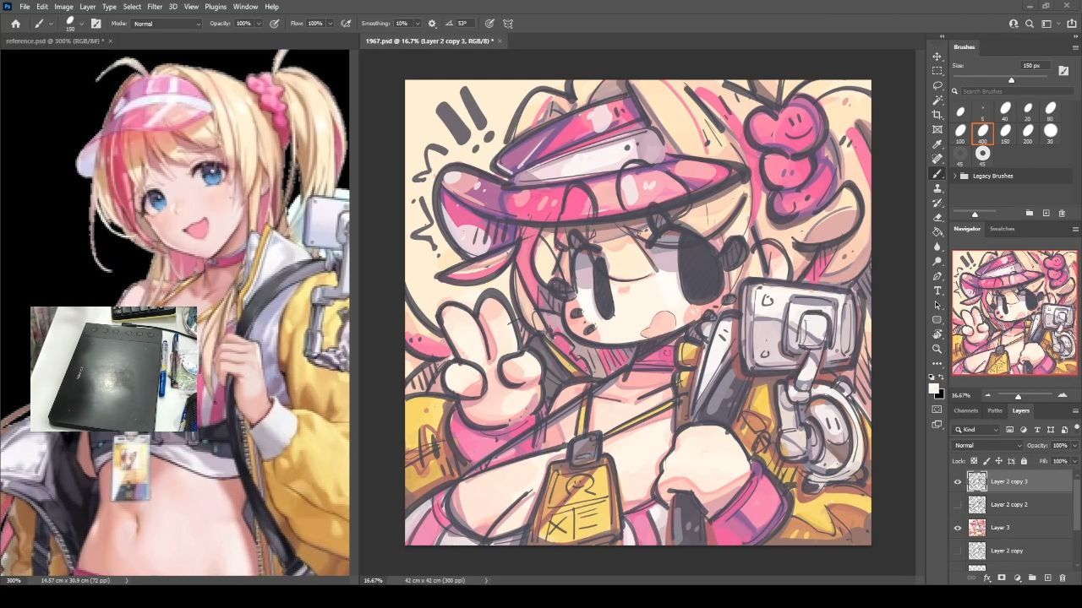Open the brush Mode dropdown

[x=167, y=24]
